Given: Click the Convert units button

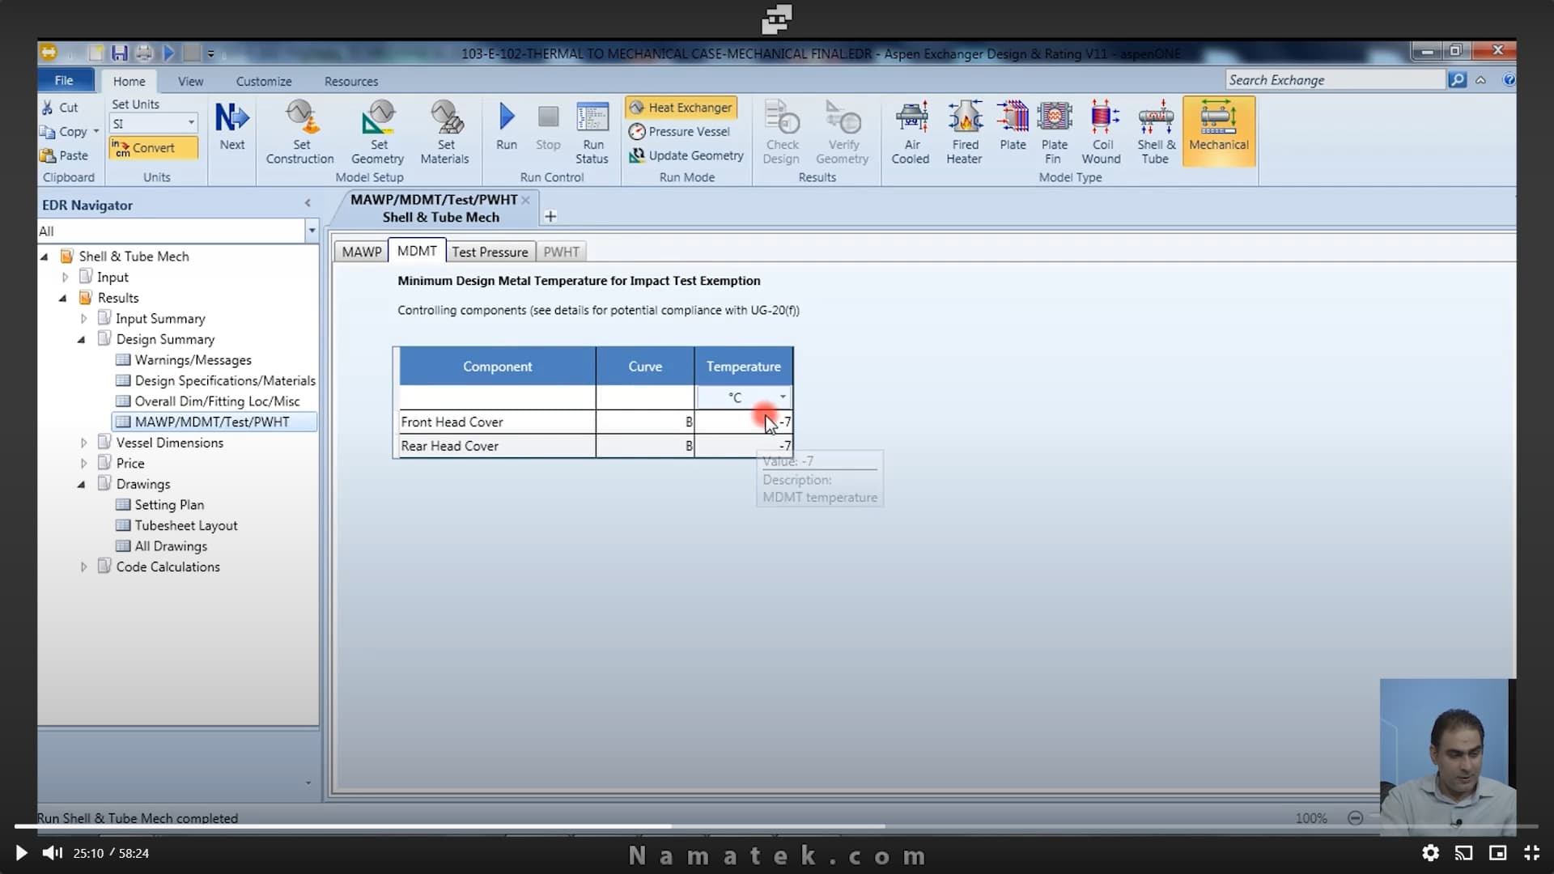Looking at the screenshot, I should click(154, 148).
